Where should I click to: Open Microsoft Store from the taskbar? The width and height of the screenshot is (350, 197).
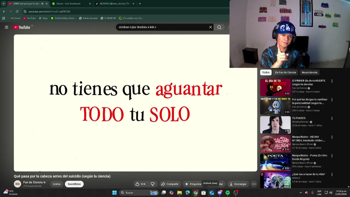[203, 193]
